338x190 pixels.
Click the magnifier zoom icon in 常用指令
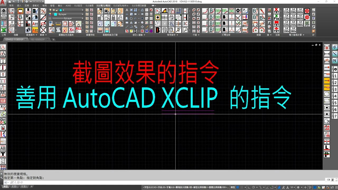pyautogui.click(x=185, y=30)
